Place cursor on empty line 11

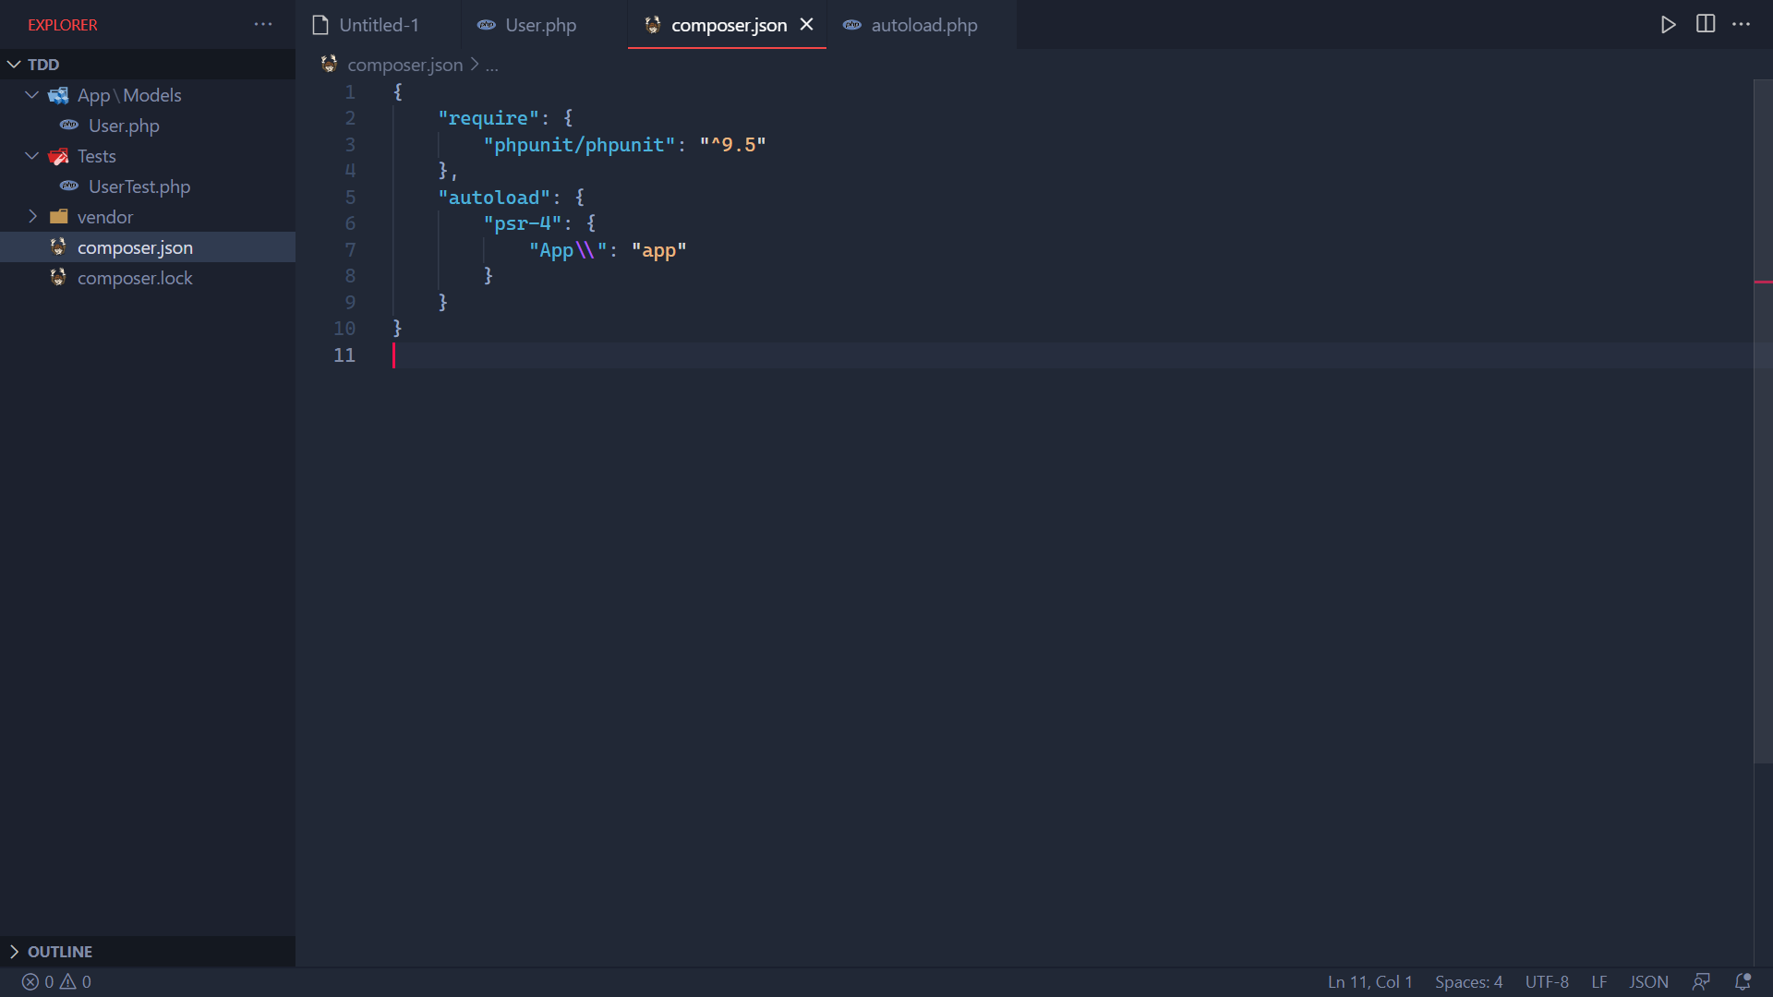[1071, 355]
